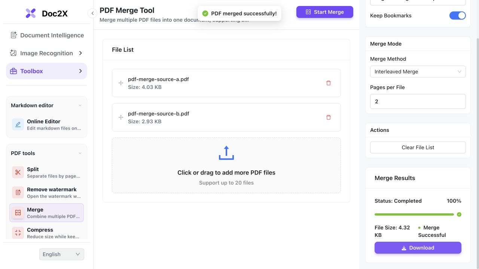Viewport: 479px width, 269px height.
Task: Click the green success checkmark in notification
Action: tap(205, 13)
